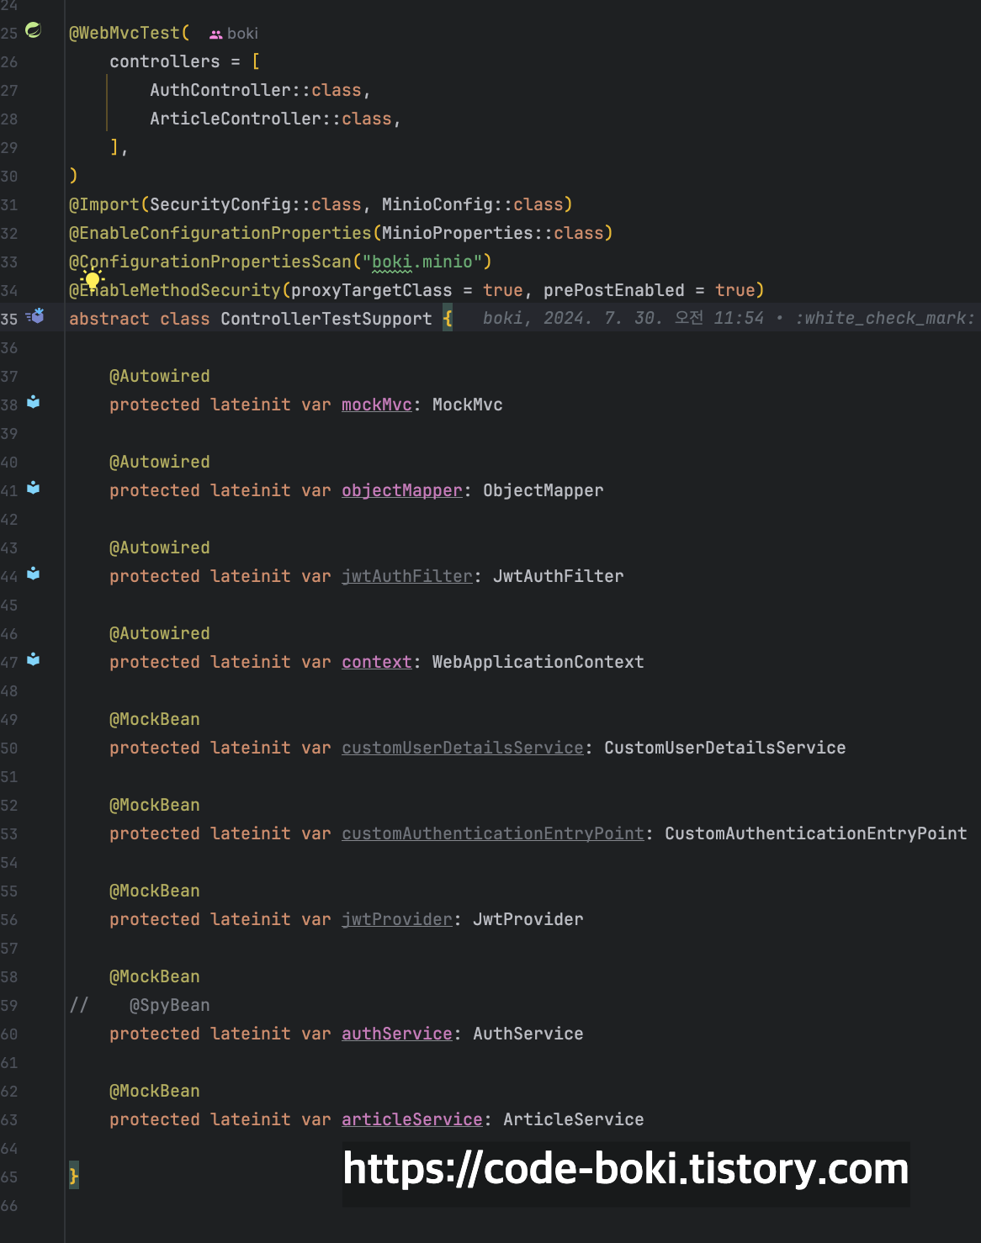
Task: Click MinioConfig::class in the @Import line
Action: point(473,204)
